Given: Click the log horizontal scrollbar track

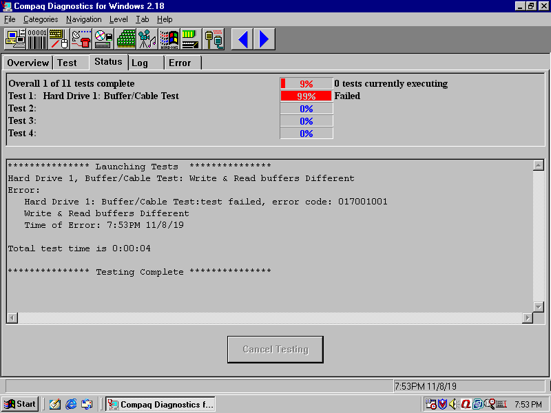Looking at the screenshot, I should (x=270, y=318).
